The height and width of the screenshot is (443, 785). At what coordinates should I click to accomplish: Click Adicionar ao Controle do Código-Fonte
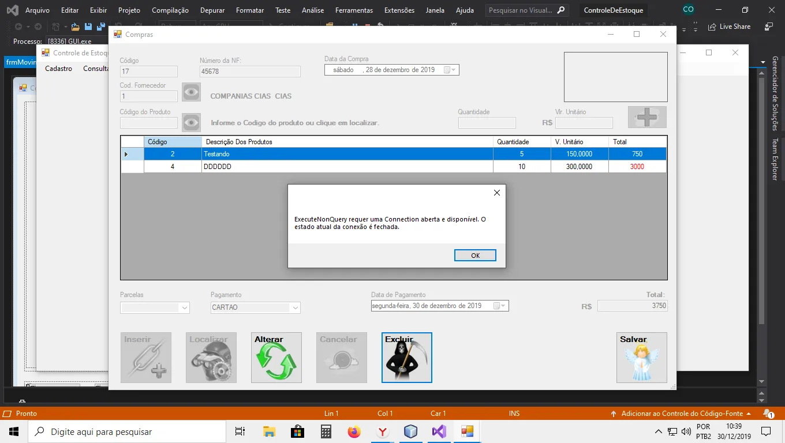pyautogui.click(x=681, y=414)
